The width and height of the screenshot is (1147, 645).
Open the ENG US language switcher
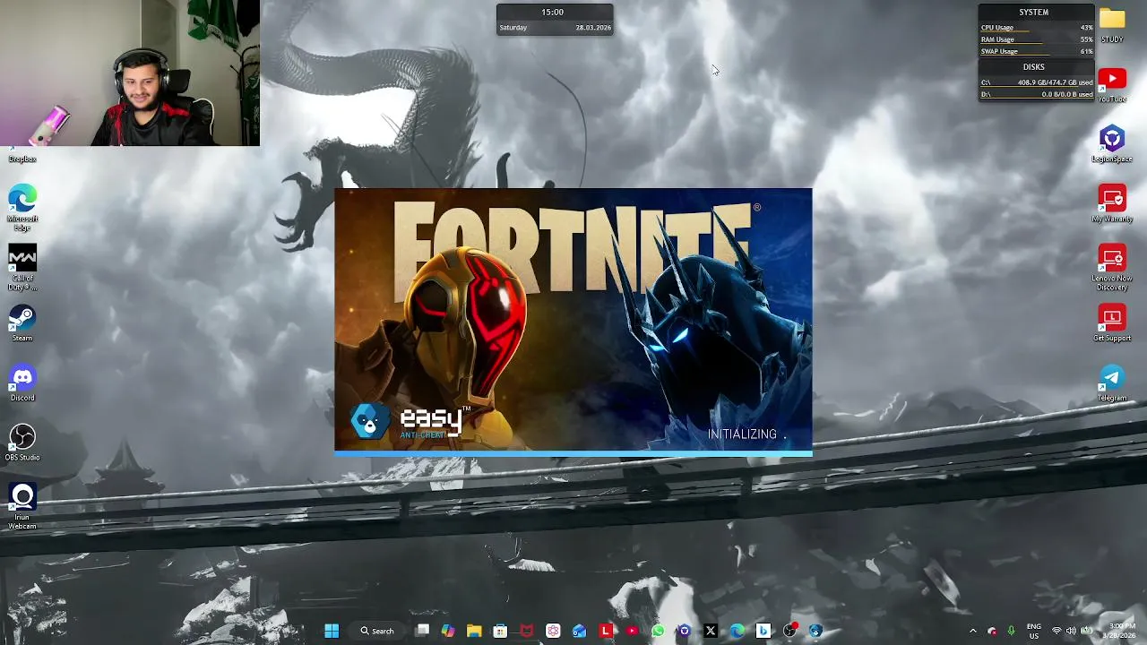click(x=1034, y=631)
